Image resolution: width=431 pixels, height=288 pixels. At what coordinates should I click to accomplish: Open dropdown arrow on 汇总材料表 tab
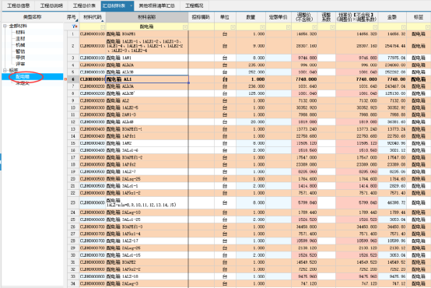(131, 5)
